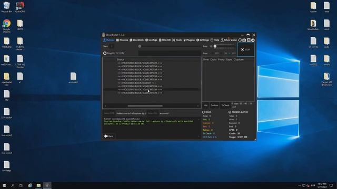Image resolution: width=337 pixels, height=189 pixels.
Task: Open Task View from the taskbar
Action: [x=21, y=185]
